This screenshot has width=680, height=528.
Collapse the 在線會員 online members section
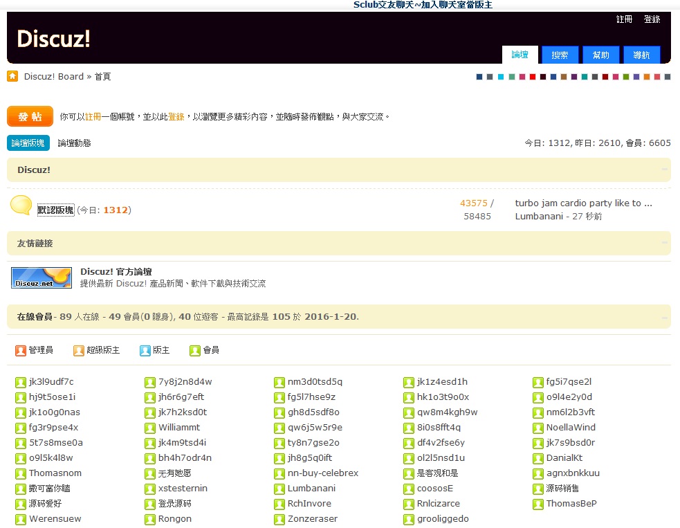(664, 317)
